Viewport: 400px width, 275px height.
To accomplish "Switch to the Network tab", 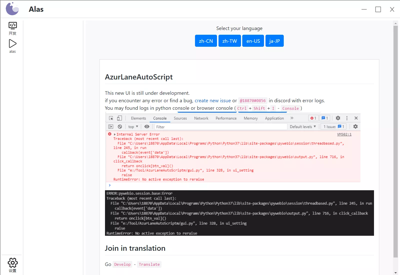I will 201,118.
